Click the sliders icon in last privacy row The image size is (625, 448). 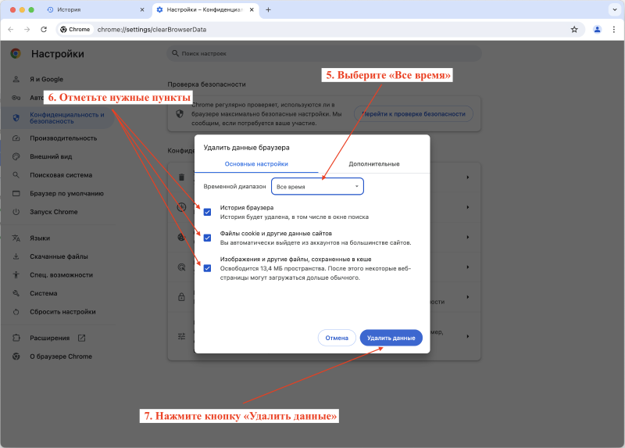[181, 336]
